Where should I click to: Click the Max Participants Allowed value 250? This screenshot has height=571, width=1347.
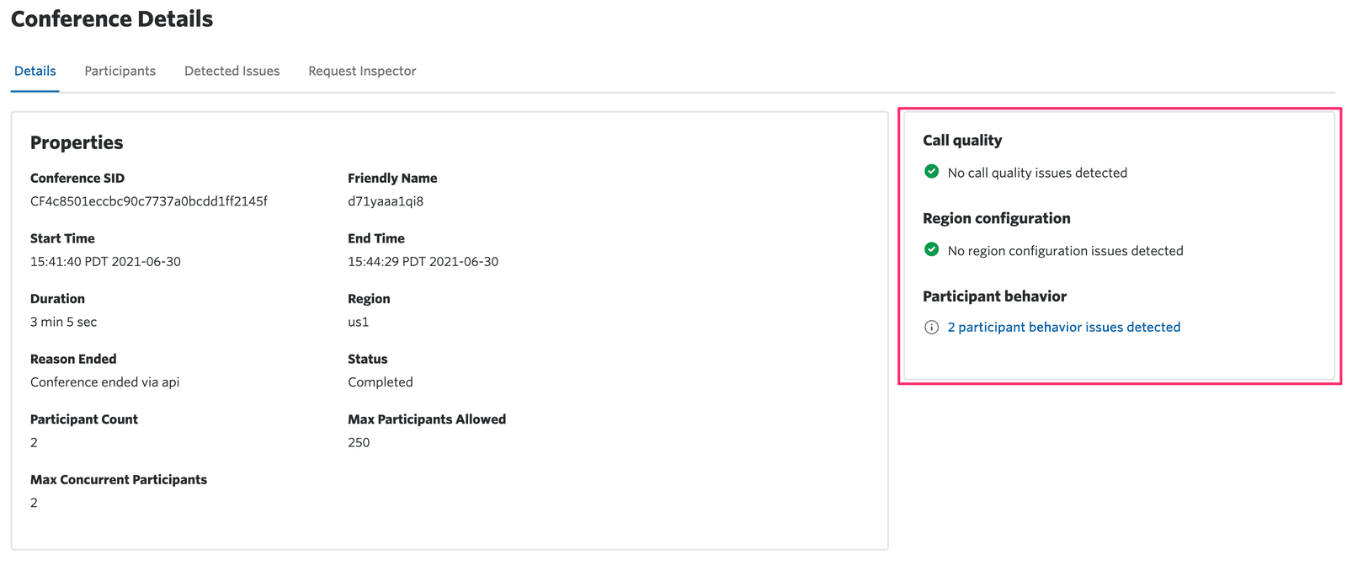pyautogui.click(x=359, y=442)
